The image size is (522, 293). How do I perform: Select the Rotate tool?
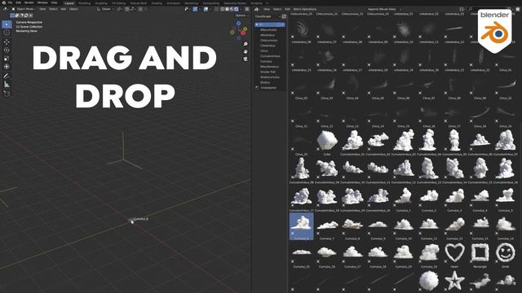(7, 50)
